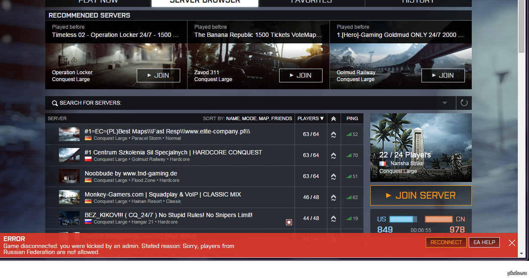Dismiss the red error banner
Screen dimensions: 529x278
click(512, 243)
